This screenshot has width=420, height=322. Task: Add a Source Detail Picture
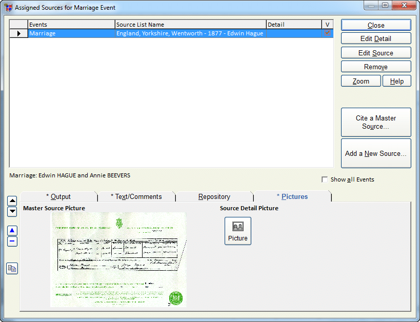238,231
